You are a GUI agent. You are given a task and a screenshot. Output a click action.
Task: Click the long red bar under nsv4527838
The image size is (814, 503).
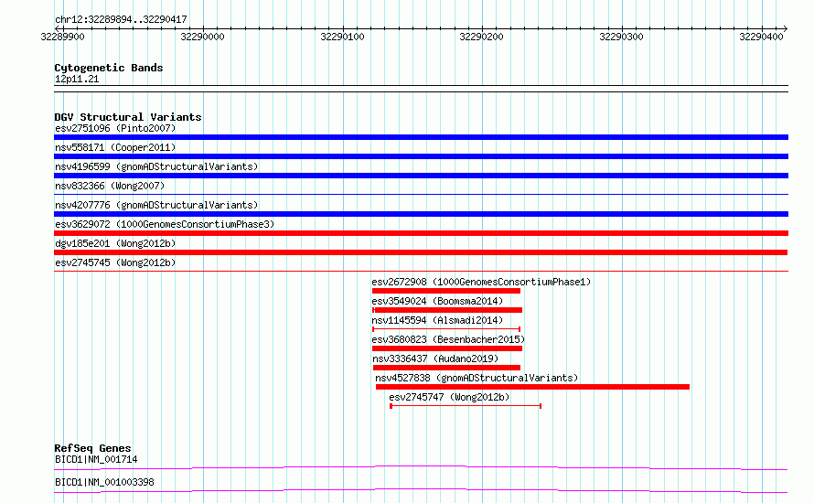point(532,387)
